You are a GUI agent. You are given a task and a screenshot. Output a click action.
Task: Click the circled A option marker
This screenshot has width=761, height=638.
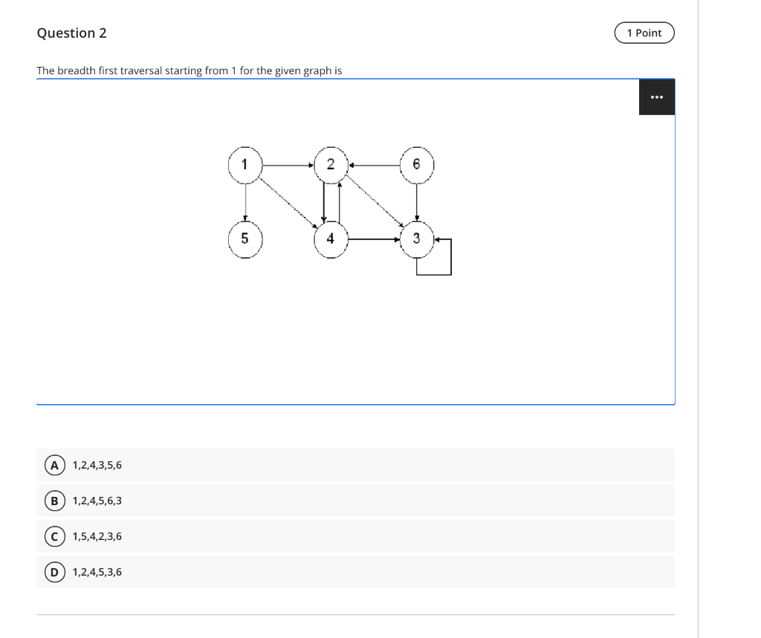point(54,465)
